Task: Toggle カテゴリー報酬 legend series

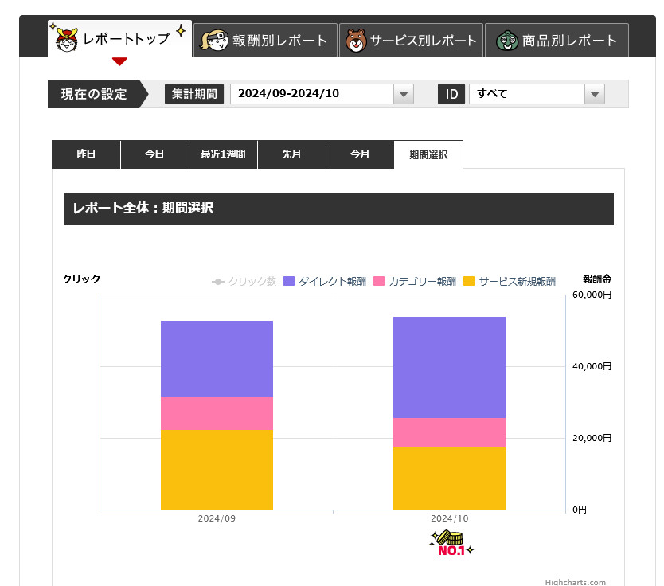Action: (414, 281)
